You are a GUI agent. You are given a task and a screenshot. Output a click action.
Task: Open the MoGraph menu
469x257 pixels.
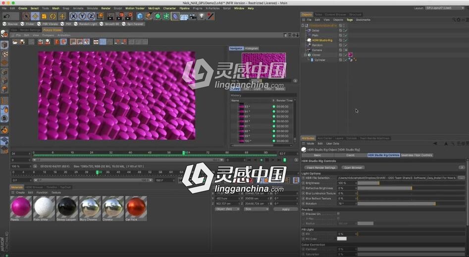pyautogui.click(x=154, y=8)
